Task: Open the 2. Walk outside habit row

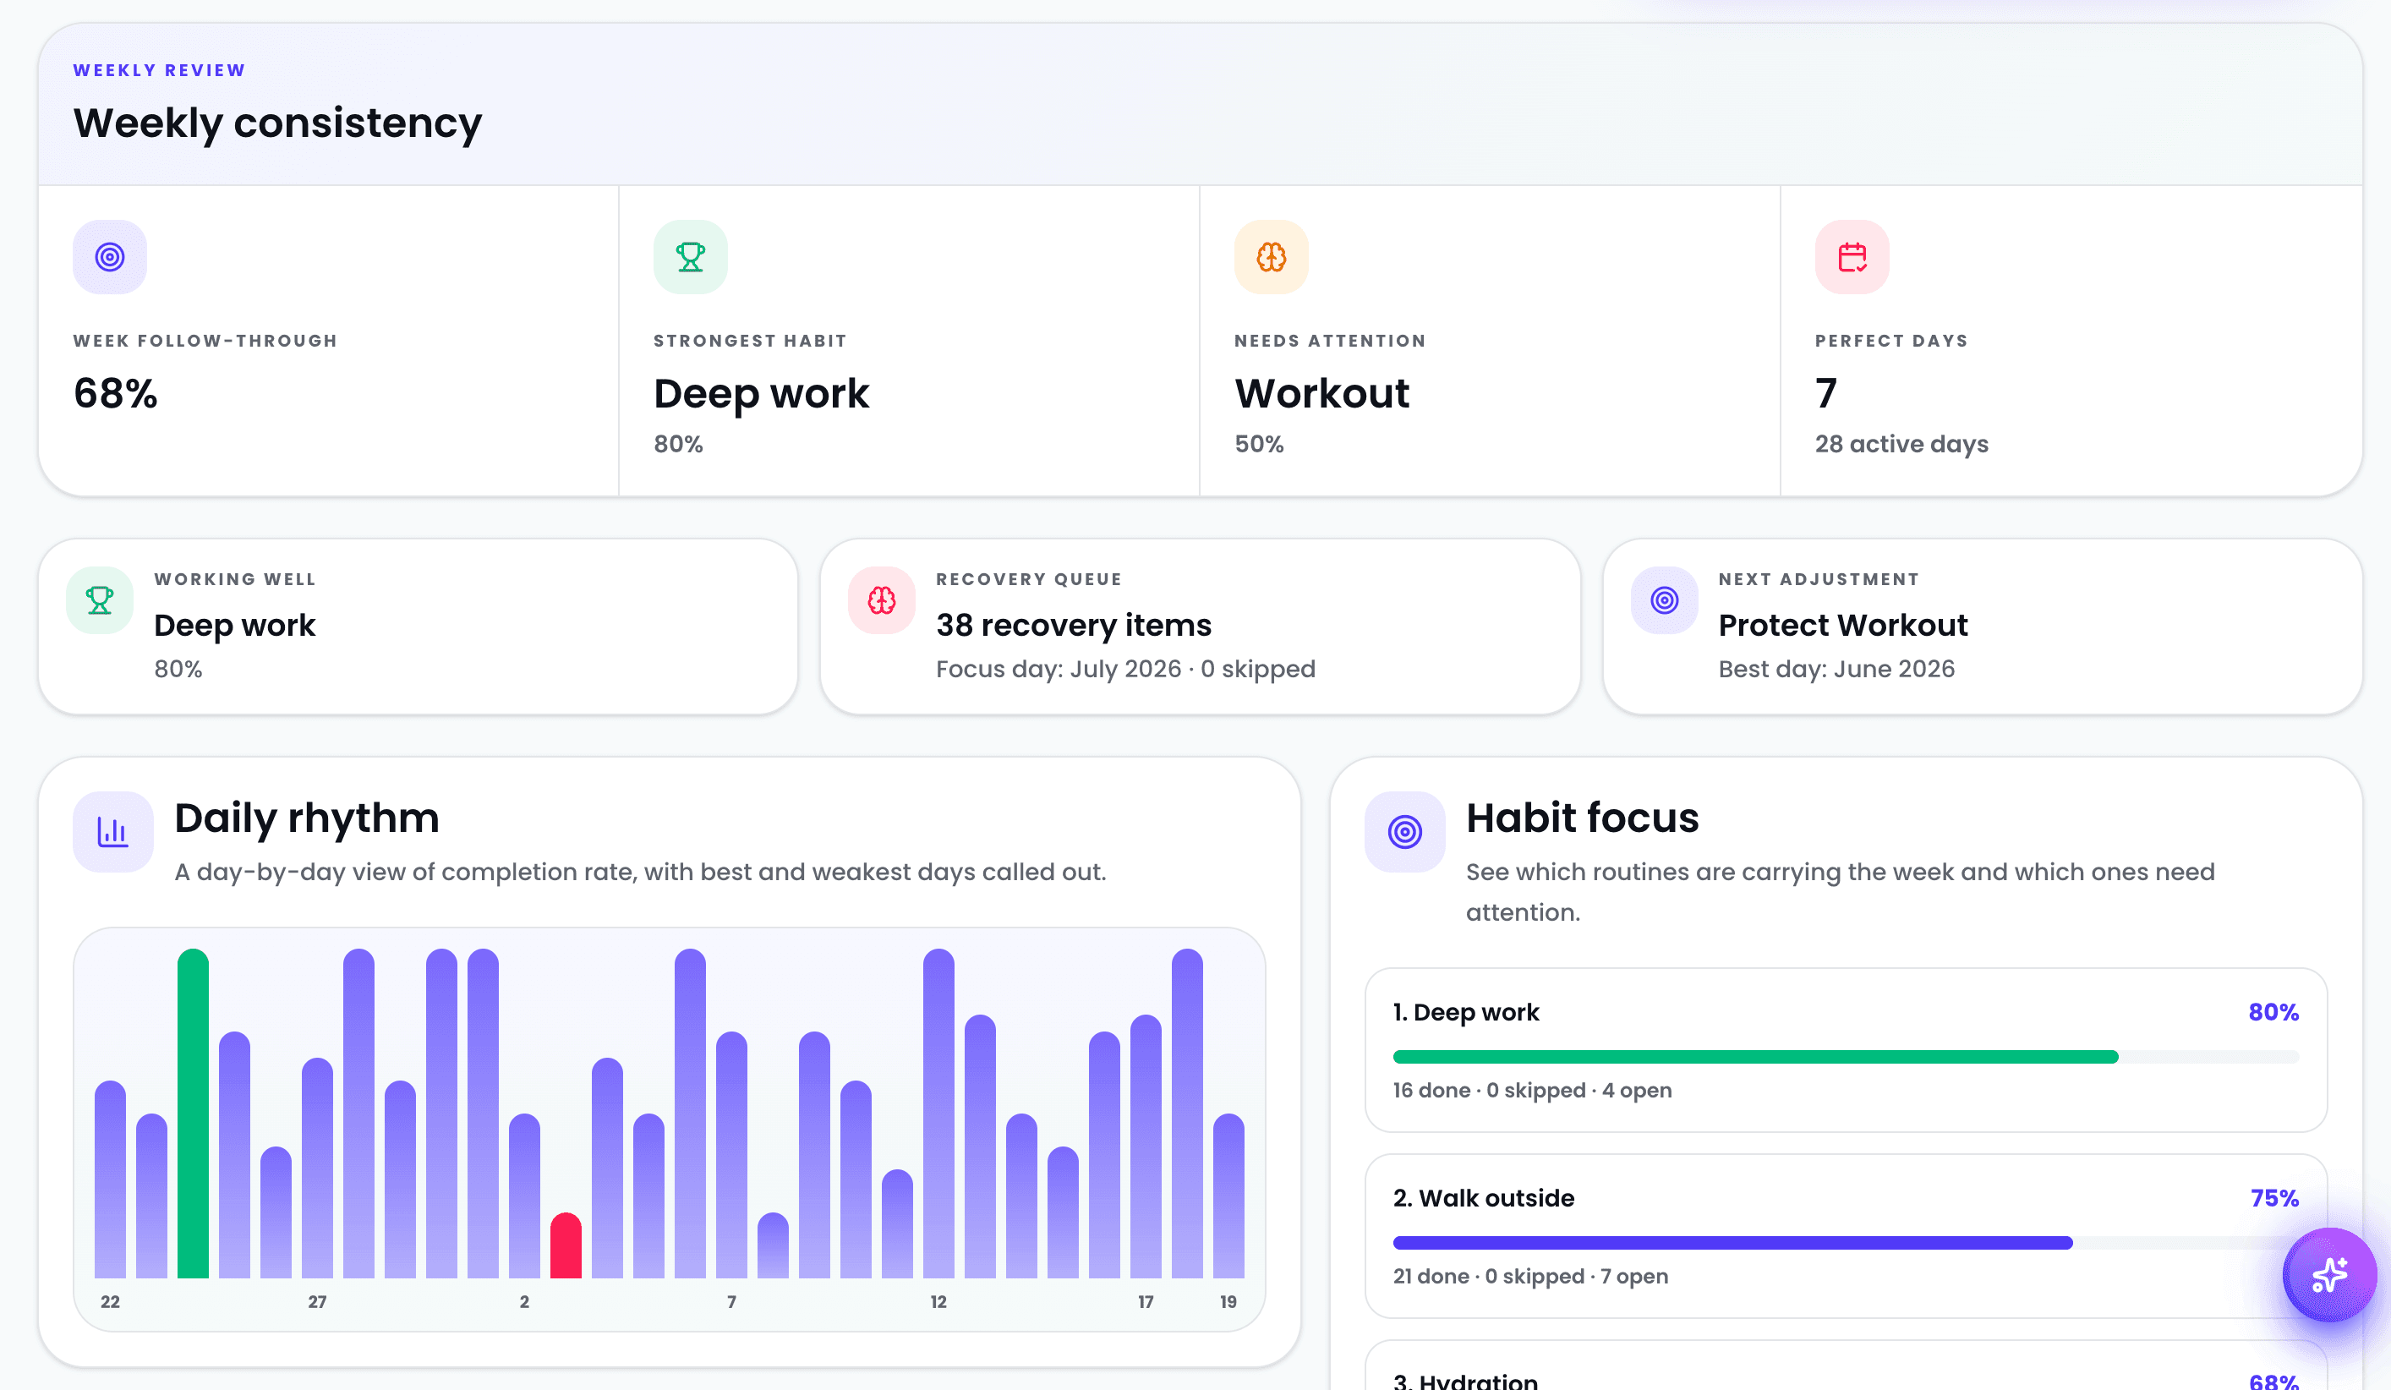Action: (x=1846, y=1235)
